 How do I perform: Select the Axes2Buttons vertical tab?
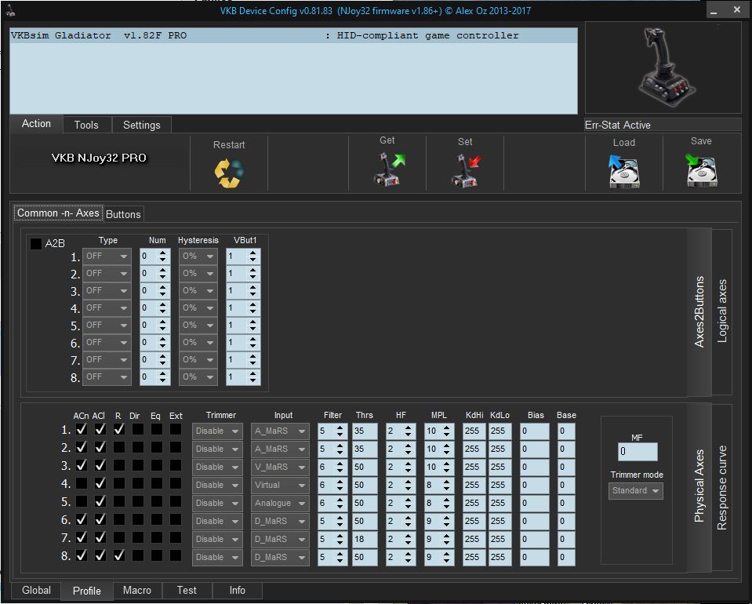[699, 312]
